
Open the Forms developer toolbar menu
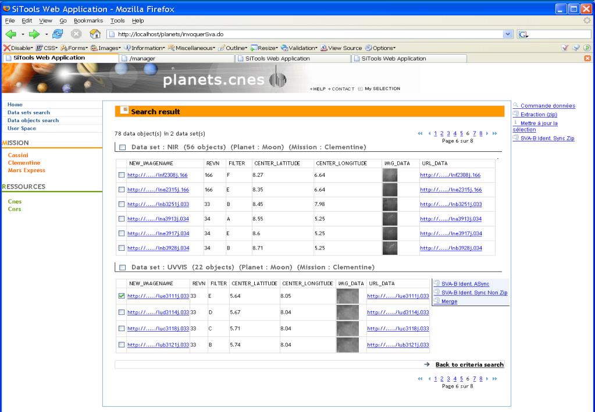74,48
